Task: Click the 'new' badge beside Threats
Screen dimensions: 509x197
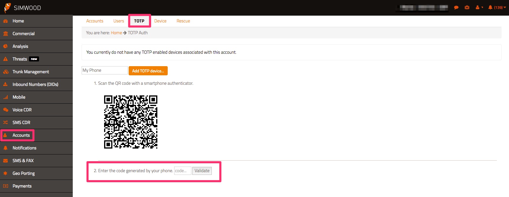Action: pos(34,59)
